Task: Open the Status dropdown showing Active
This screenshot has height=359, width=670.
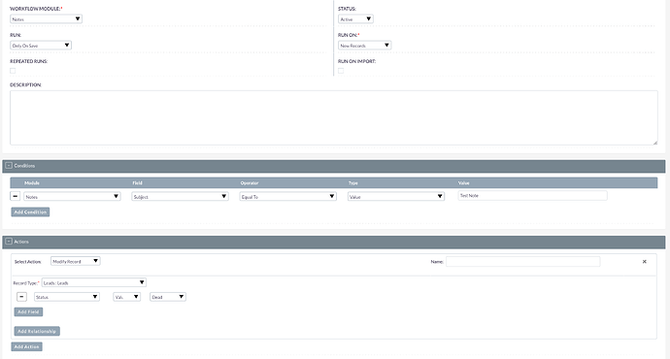Action: click(355, 18)
